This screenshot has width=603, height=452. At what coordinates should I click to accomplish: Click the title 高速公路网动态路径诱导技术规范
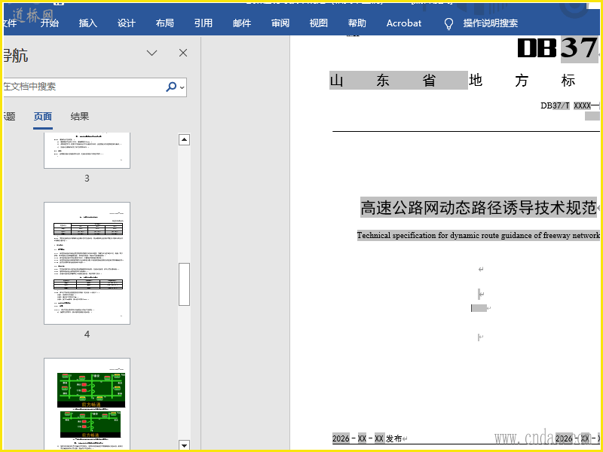479,208
